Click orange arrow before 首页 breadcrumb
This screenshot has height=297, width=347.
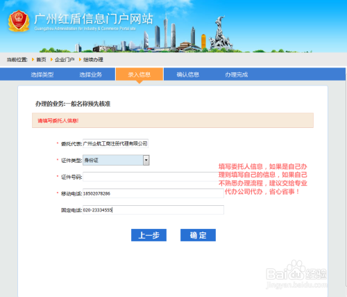click(x=33, y=60)
